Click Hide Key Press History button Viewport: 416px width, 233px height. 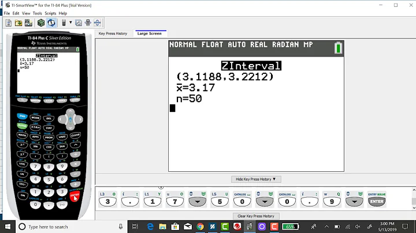click(256, 179)
